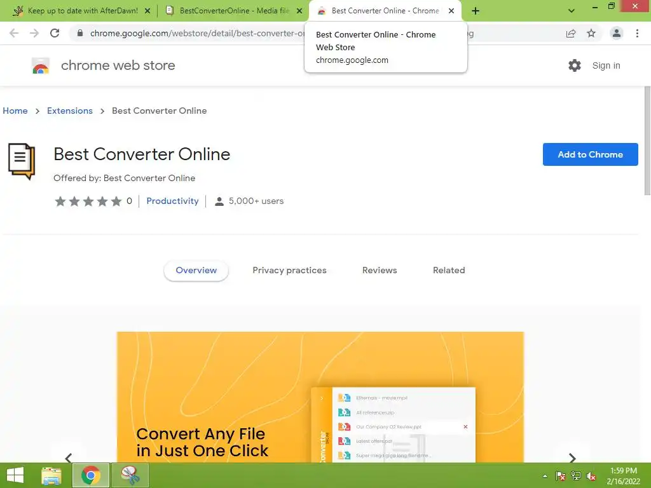The image size is (651, 488).
Task: Go back using the browser back arrow
Action: [x=14, y=33]
